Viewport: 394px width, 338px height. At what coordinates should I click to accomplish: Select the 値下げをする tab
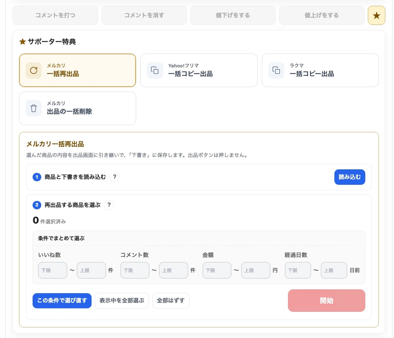[233, 15]
